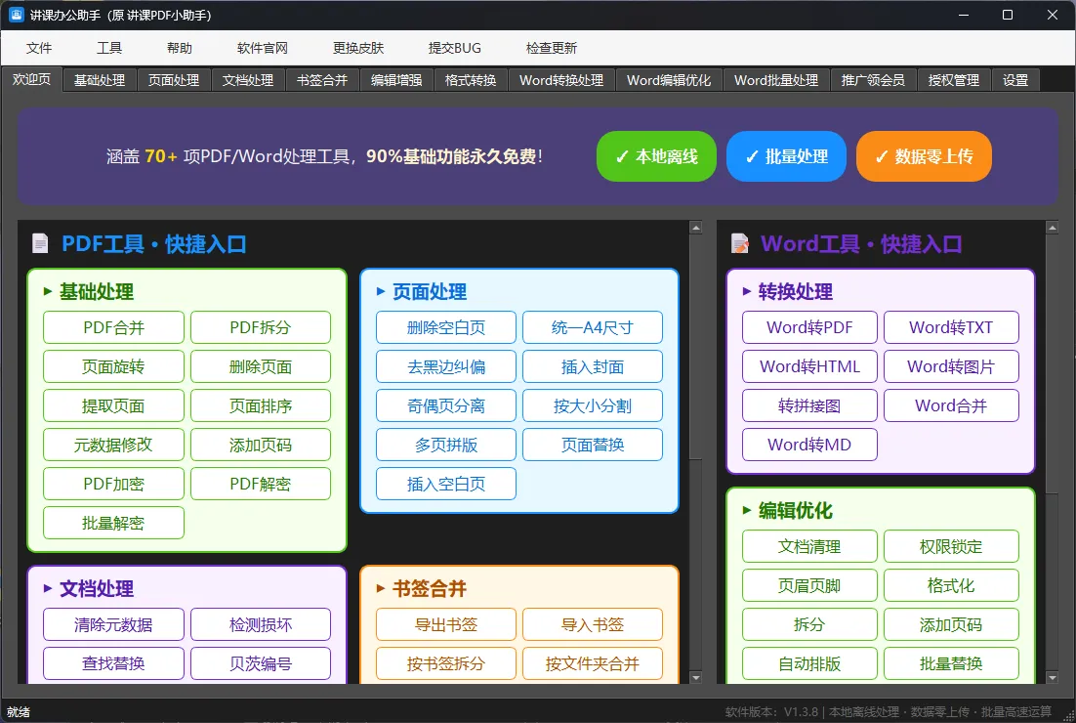The width and height of the screenshot is (1076, 723).
Task: Click the 书签合并 section triangle
Action: tap(380, 588)
